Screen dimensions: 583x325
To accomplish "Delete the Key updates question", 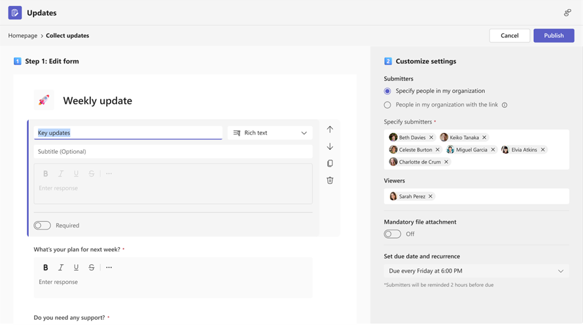I will [330, 180].
